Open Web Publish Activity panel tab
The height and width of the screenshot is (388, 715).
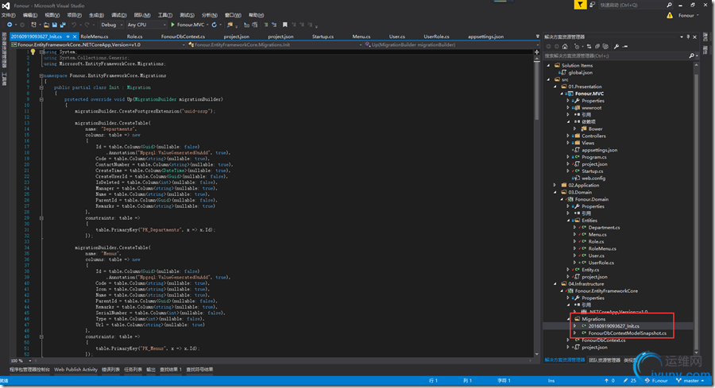tap(75, 370)
